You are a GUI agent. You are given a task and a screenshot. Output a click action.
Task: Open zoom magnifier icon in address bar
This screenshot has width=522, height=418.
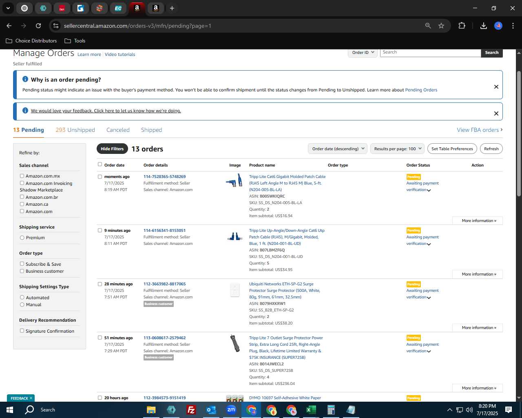click(x=428, y=26)
